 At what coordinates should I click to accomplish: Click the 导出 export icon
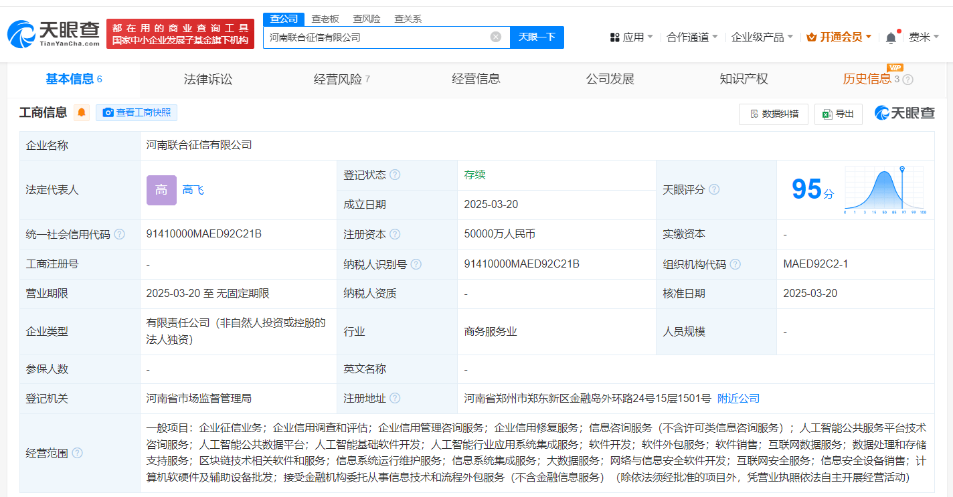click(x=828, y=114)
